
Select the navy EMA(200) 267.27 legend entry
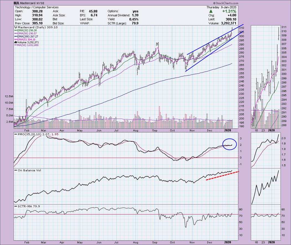tap(26, 36)
